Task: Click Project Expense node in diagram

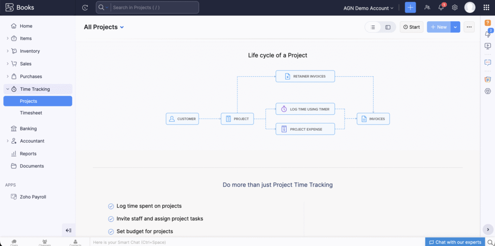Action: 306,129
